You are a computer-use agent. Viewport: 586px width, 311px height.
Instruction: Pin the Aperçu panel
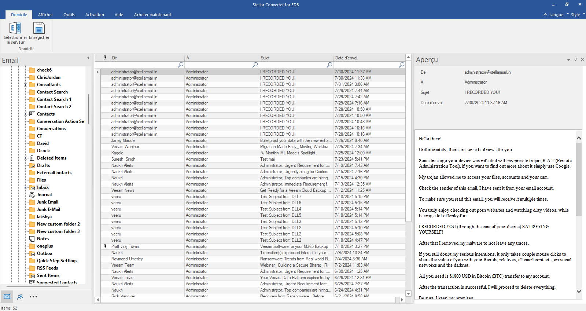575,59
